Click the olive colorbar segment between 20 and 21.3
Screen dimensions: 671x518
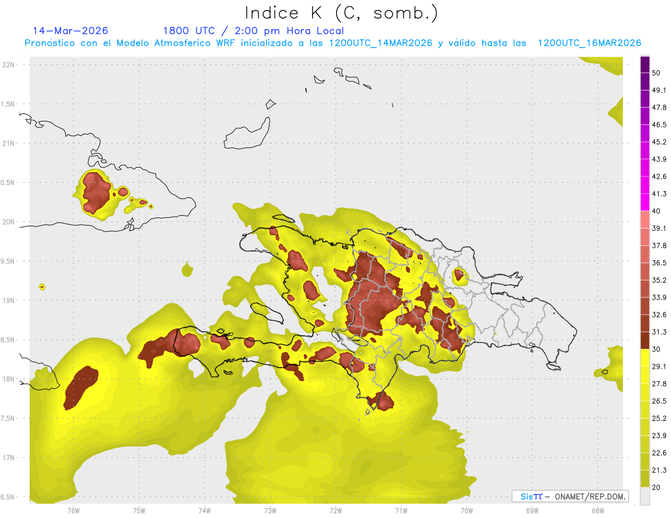[x=645, y=479]
